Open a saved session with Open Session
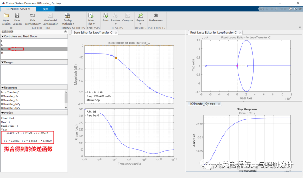Image resolution: width=303 pixels, height=178 pixels. 6,19
